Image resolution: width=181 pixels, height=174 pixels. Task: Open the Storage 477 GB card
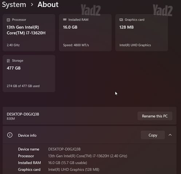[29, 74]
